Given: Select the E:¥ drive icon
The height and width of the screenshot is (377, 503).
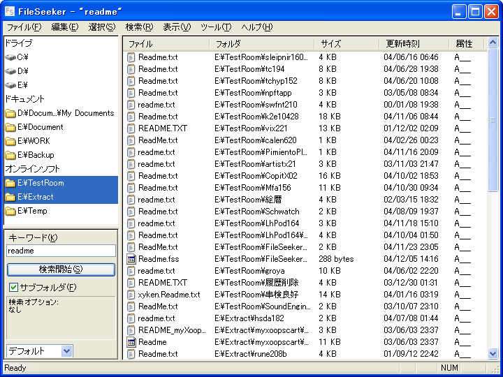Looking at the screenshot, I should click(10, 85).
